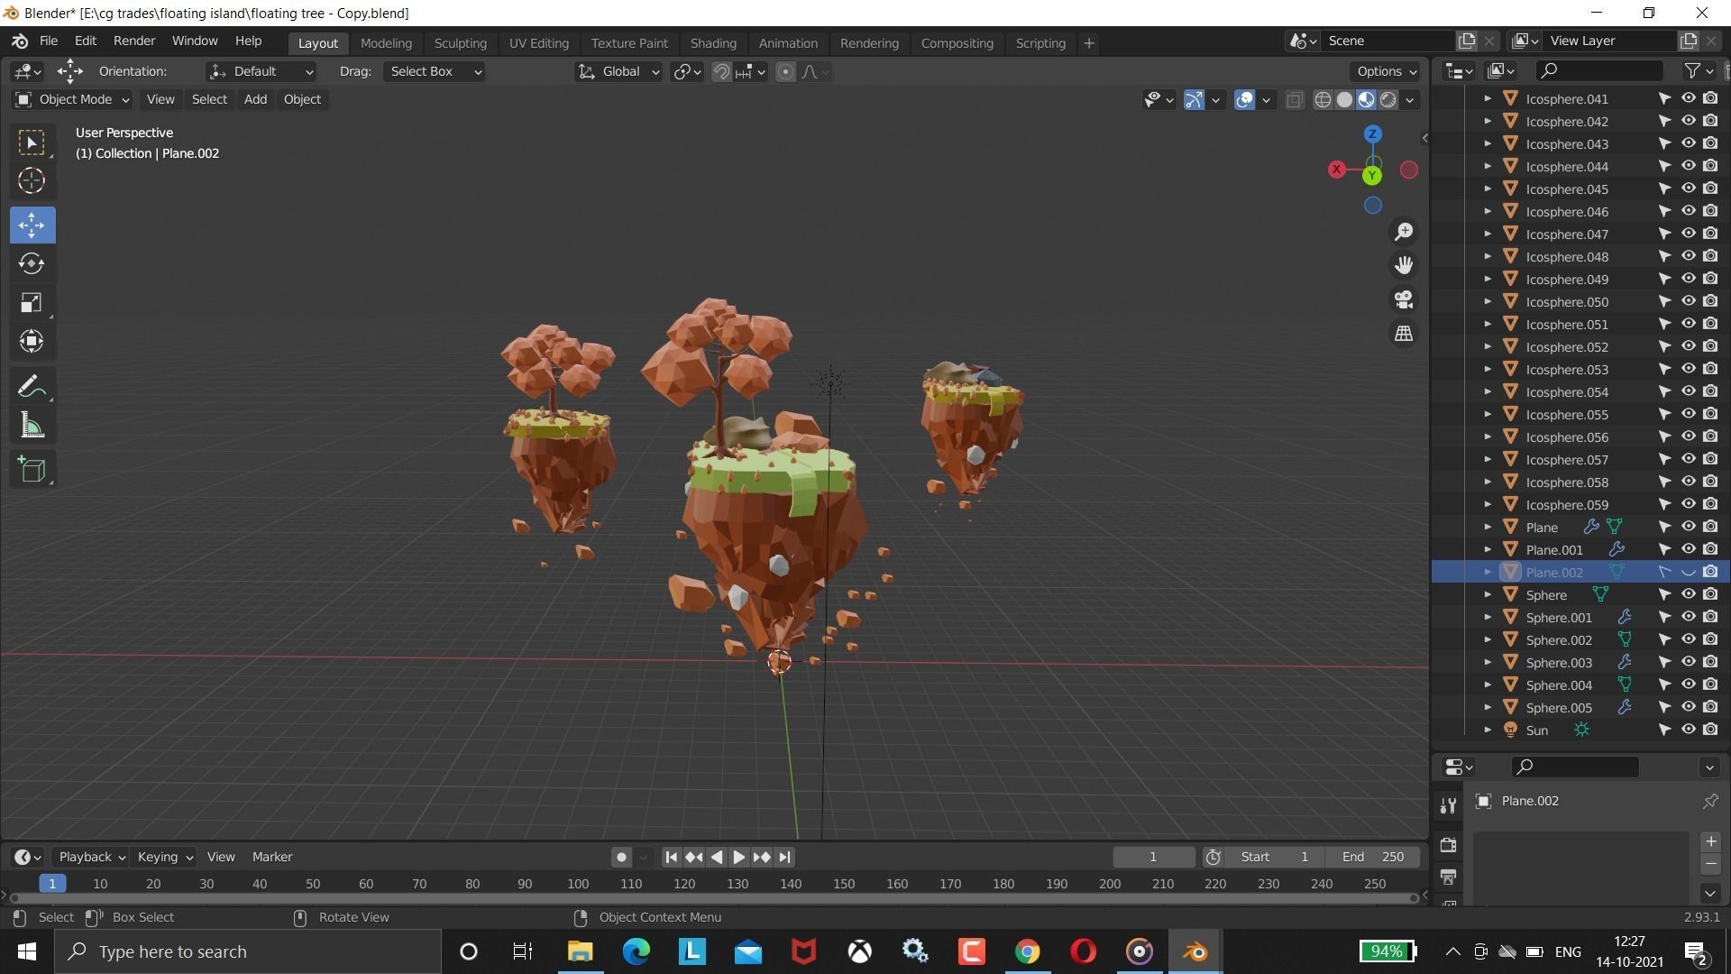The width and height of the screenshot is (1731, 974).
Task: Click the End frame 250 field
Action: click(1372, 857)
